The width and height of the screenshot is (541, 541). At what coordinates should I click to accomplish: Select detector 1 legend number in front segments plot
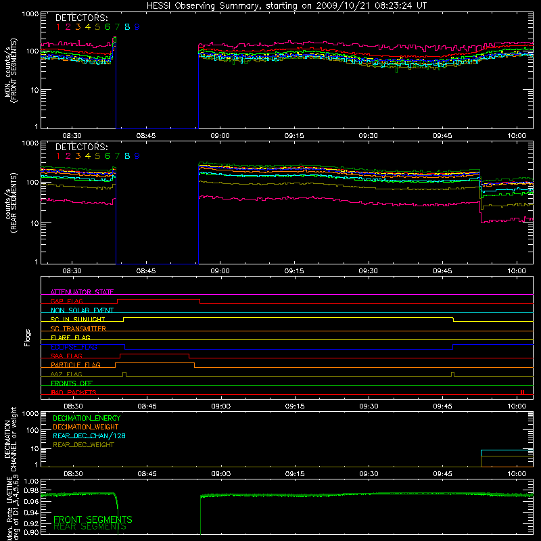(58, 27)
